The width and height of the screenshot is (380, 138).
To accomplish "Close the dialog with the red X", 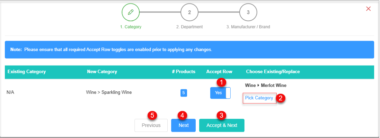I will click(x=368, y=9).
